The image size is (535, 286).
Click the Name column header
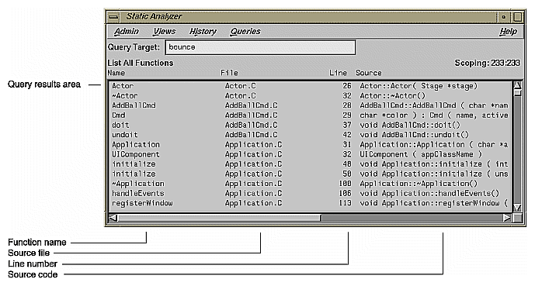coord(116,73)
